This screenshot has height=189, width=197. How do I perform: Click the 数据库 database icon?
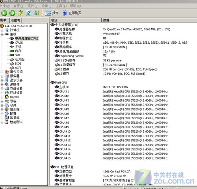coord(7,118)
